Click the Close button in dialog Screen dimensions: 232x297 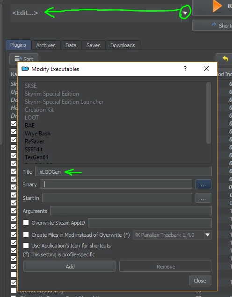(200, 281)
